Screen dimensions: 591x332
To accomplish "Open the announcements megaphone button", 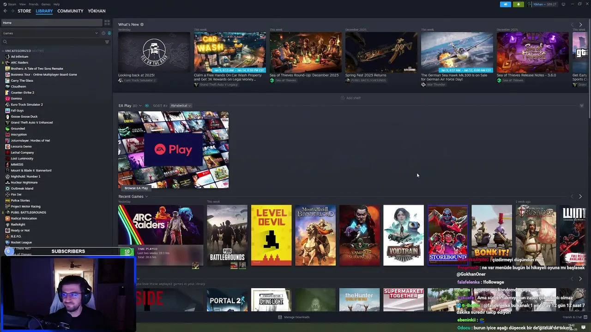I will pos(506,4).
